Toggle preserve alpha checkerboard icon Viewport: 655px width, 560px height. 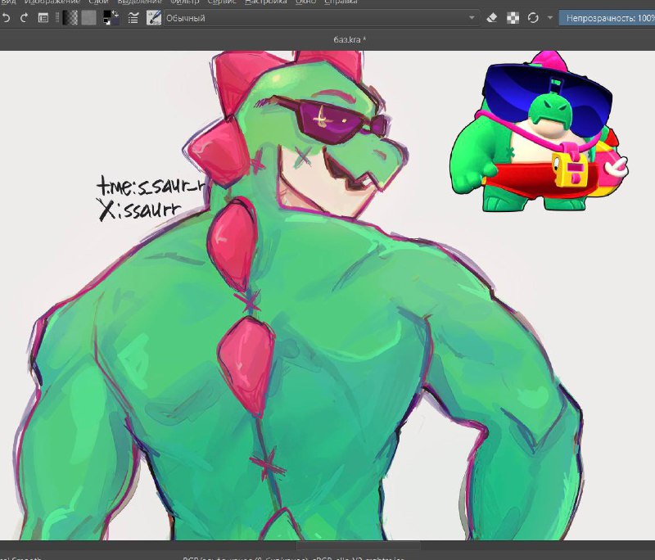(x=513, y=18)
